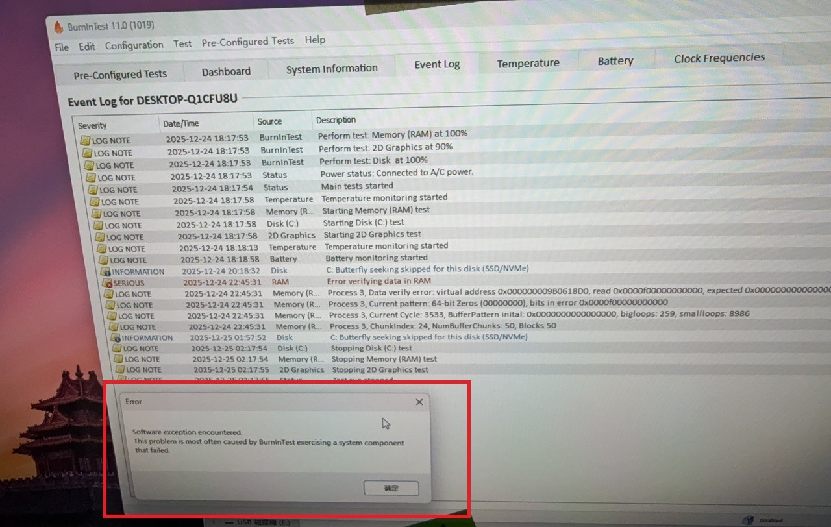Show the Temperature tab

528,63
